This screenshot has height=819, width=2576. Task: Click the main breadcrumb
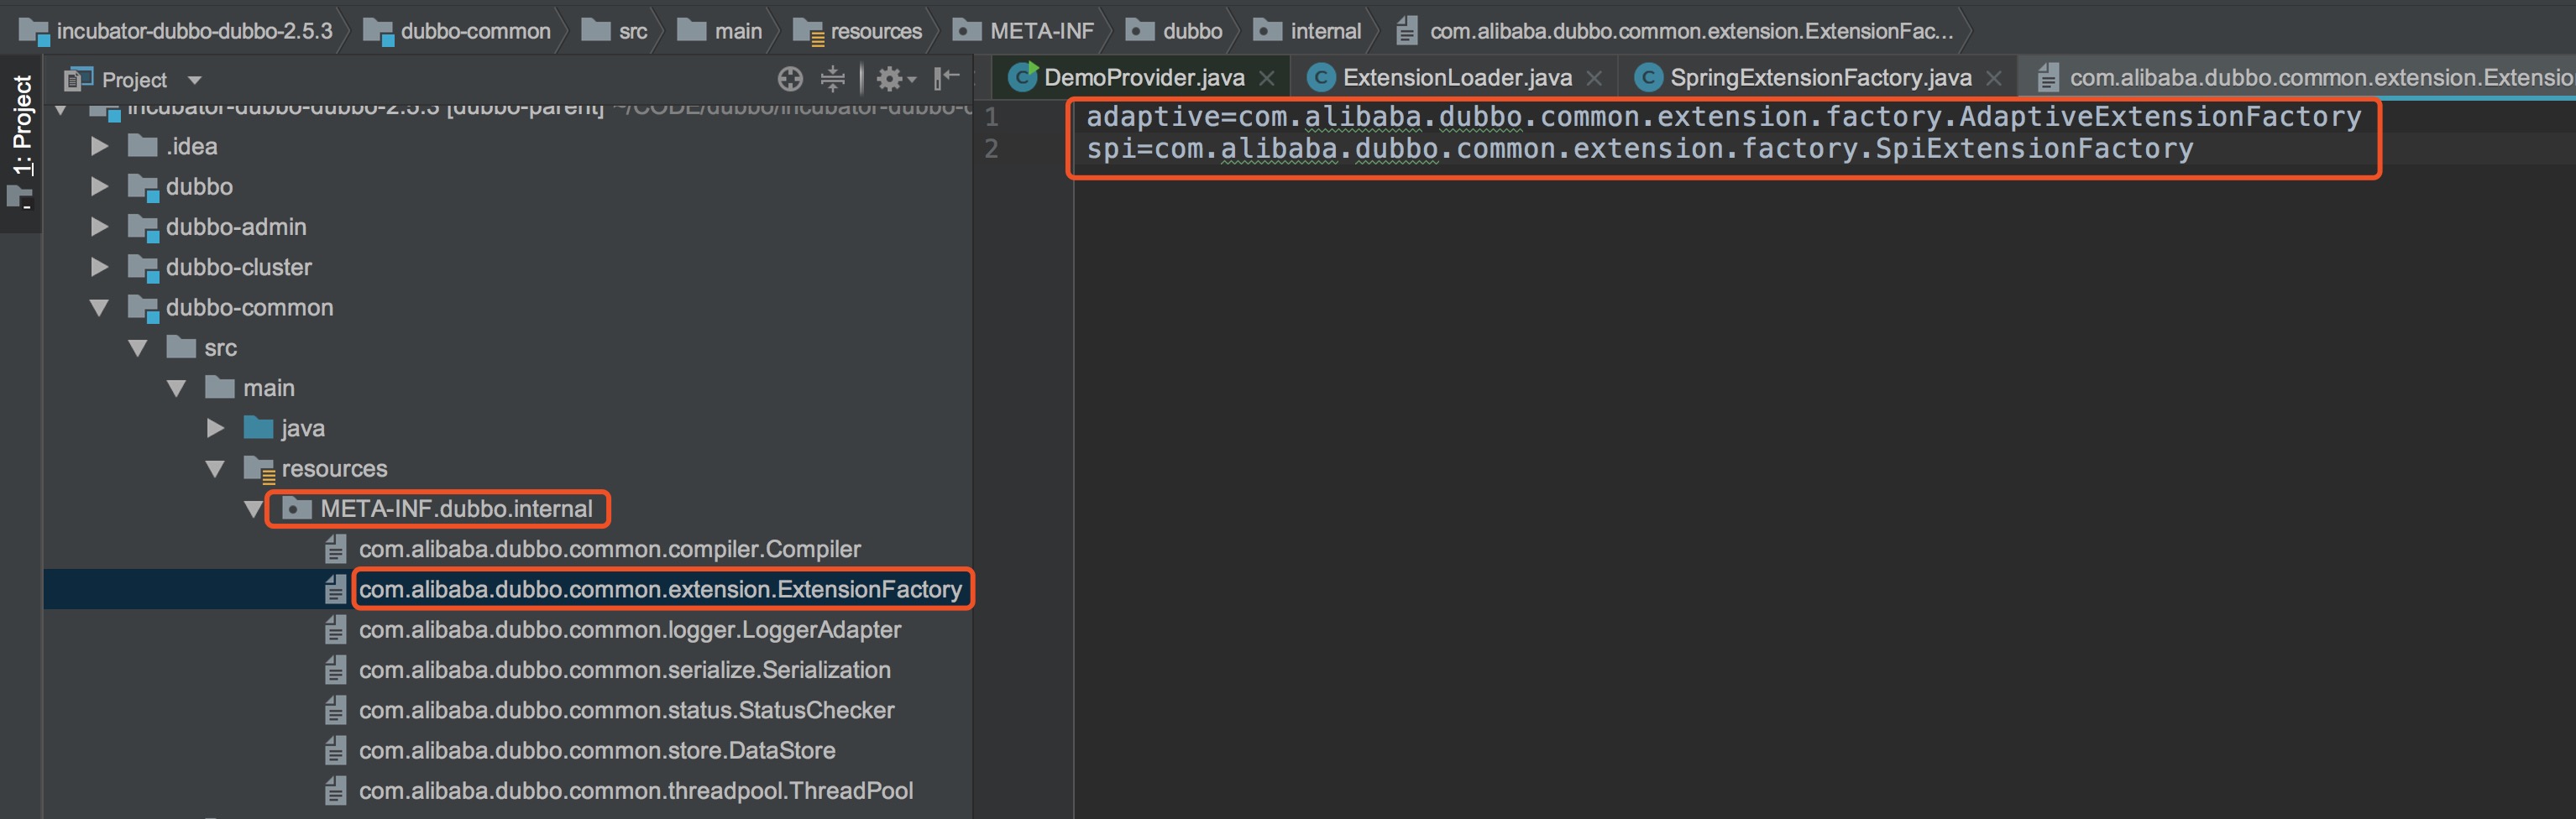[x=720, y=31]
